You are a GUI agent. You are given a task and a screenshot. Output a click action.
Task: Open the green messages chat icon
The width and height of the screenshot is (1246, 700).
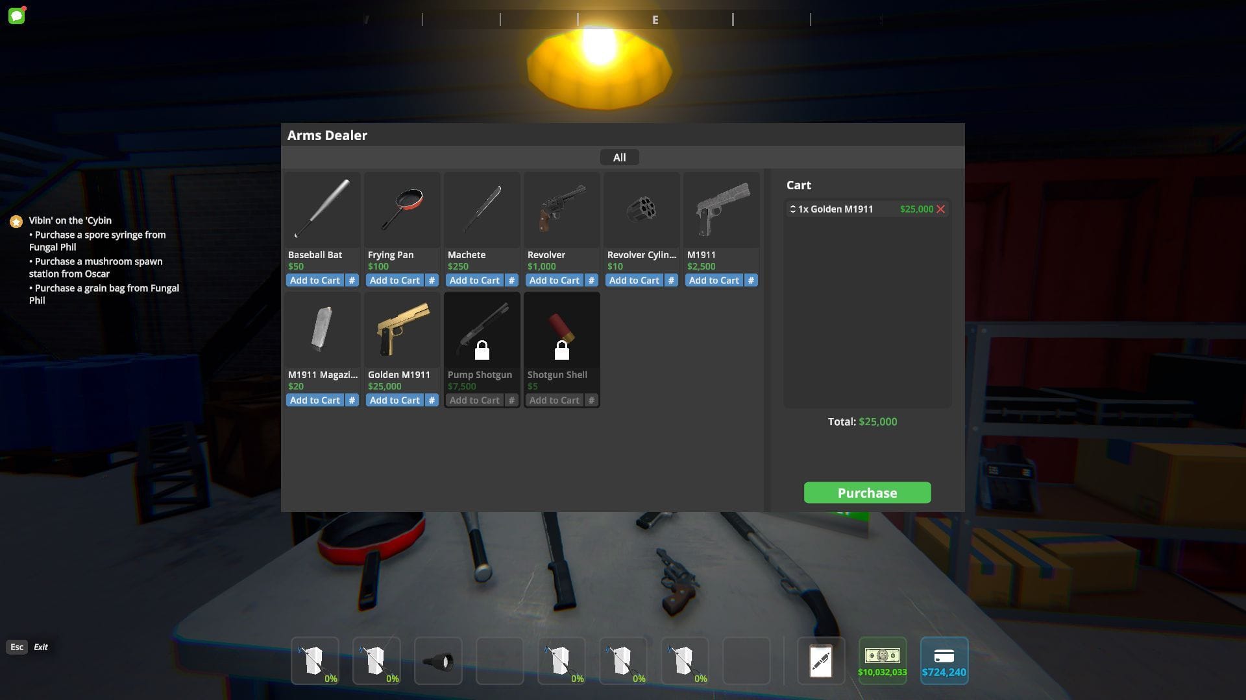click(x=17, y=16)
